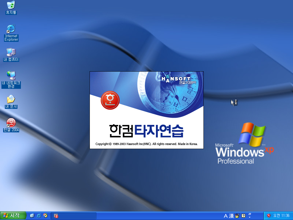Open the IME tools pad icon

click(x=237, y=216)
